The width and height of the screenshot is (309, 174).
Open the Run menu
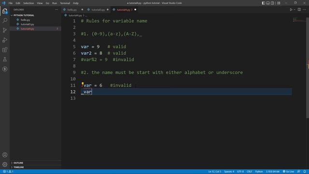(55, 3)
